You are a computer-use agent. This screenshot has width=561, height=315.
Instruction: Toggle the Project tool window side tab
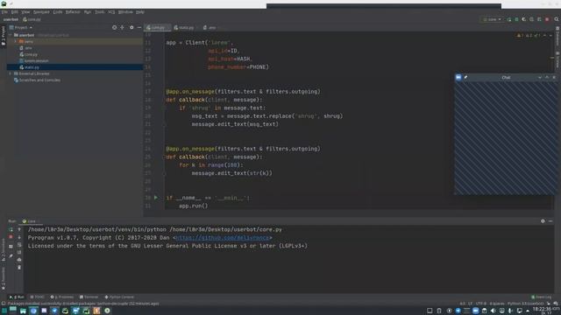(4, 36)
